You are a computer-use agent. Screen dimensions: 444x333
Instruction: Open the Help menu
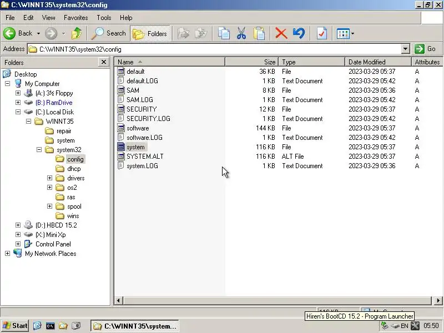pyautogui.click(x=126, y=18)
